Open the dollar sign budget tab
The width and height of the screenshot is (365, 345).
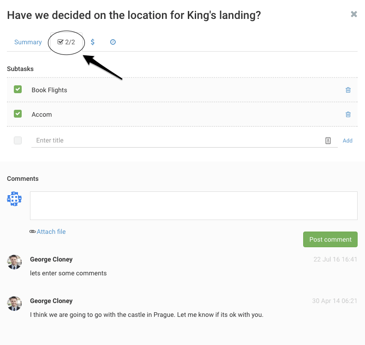tap(93, 42)
